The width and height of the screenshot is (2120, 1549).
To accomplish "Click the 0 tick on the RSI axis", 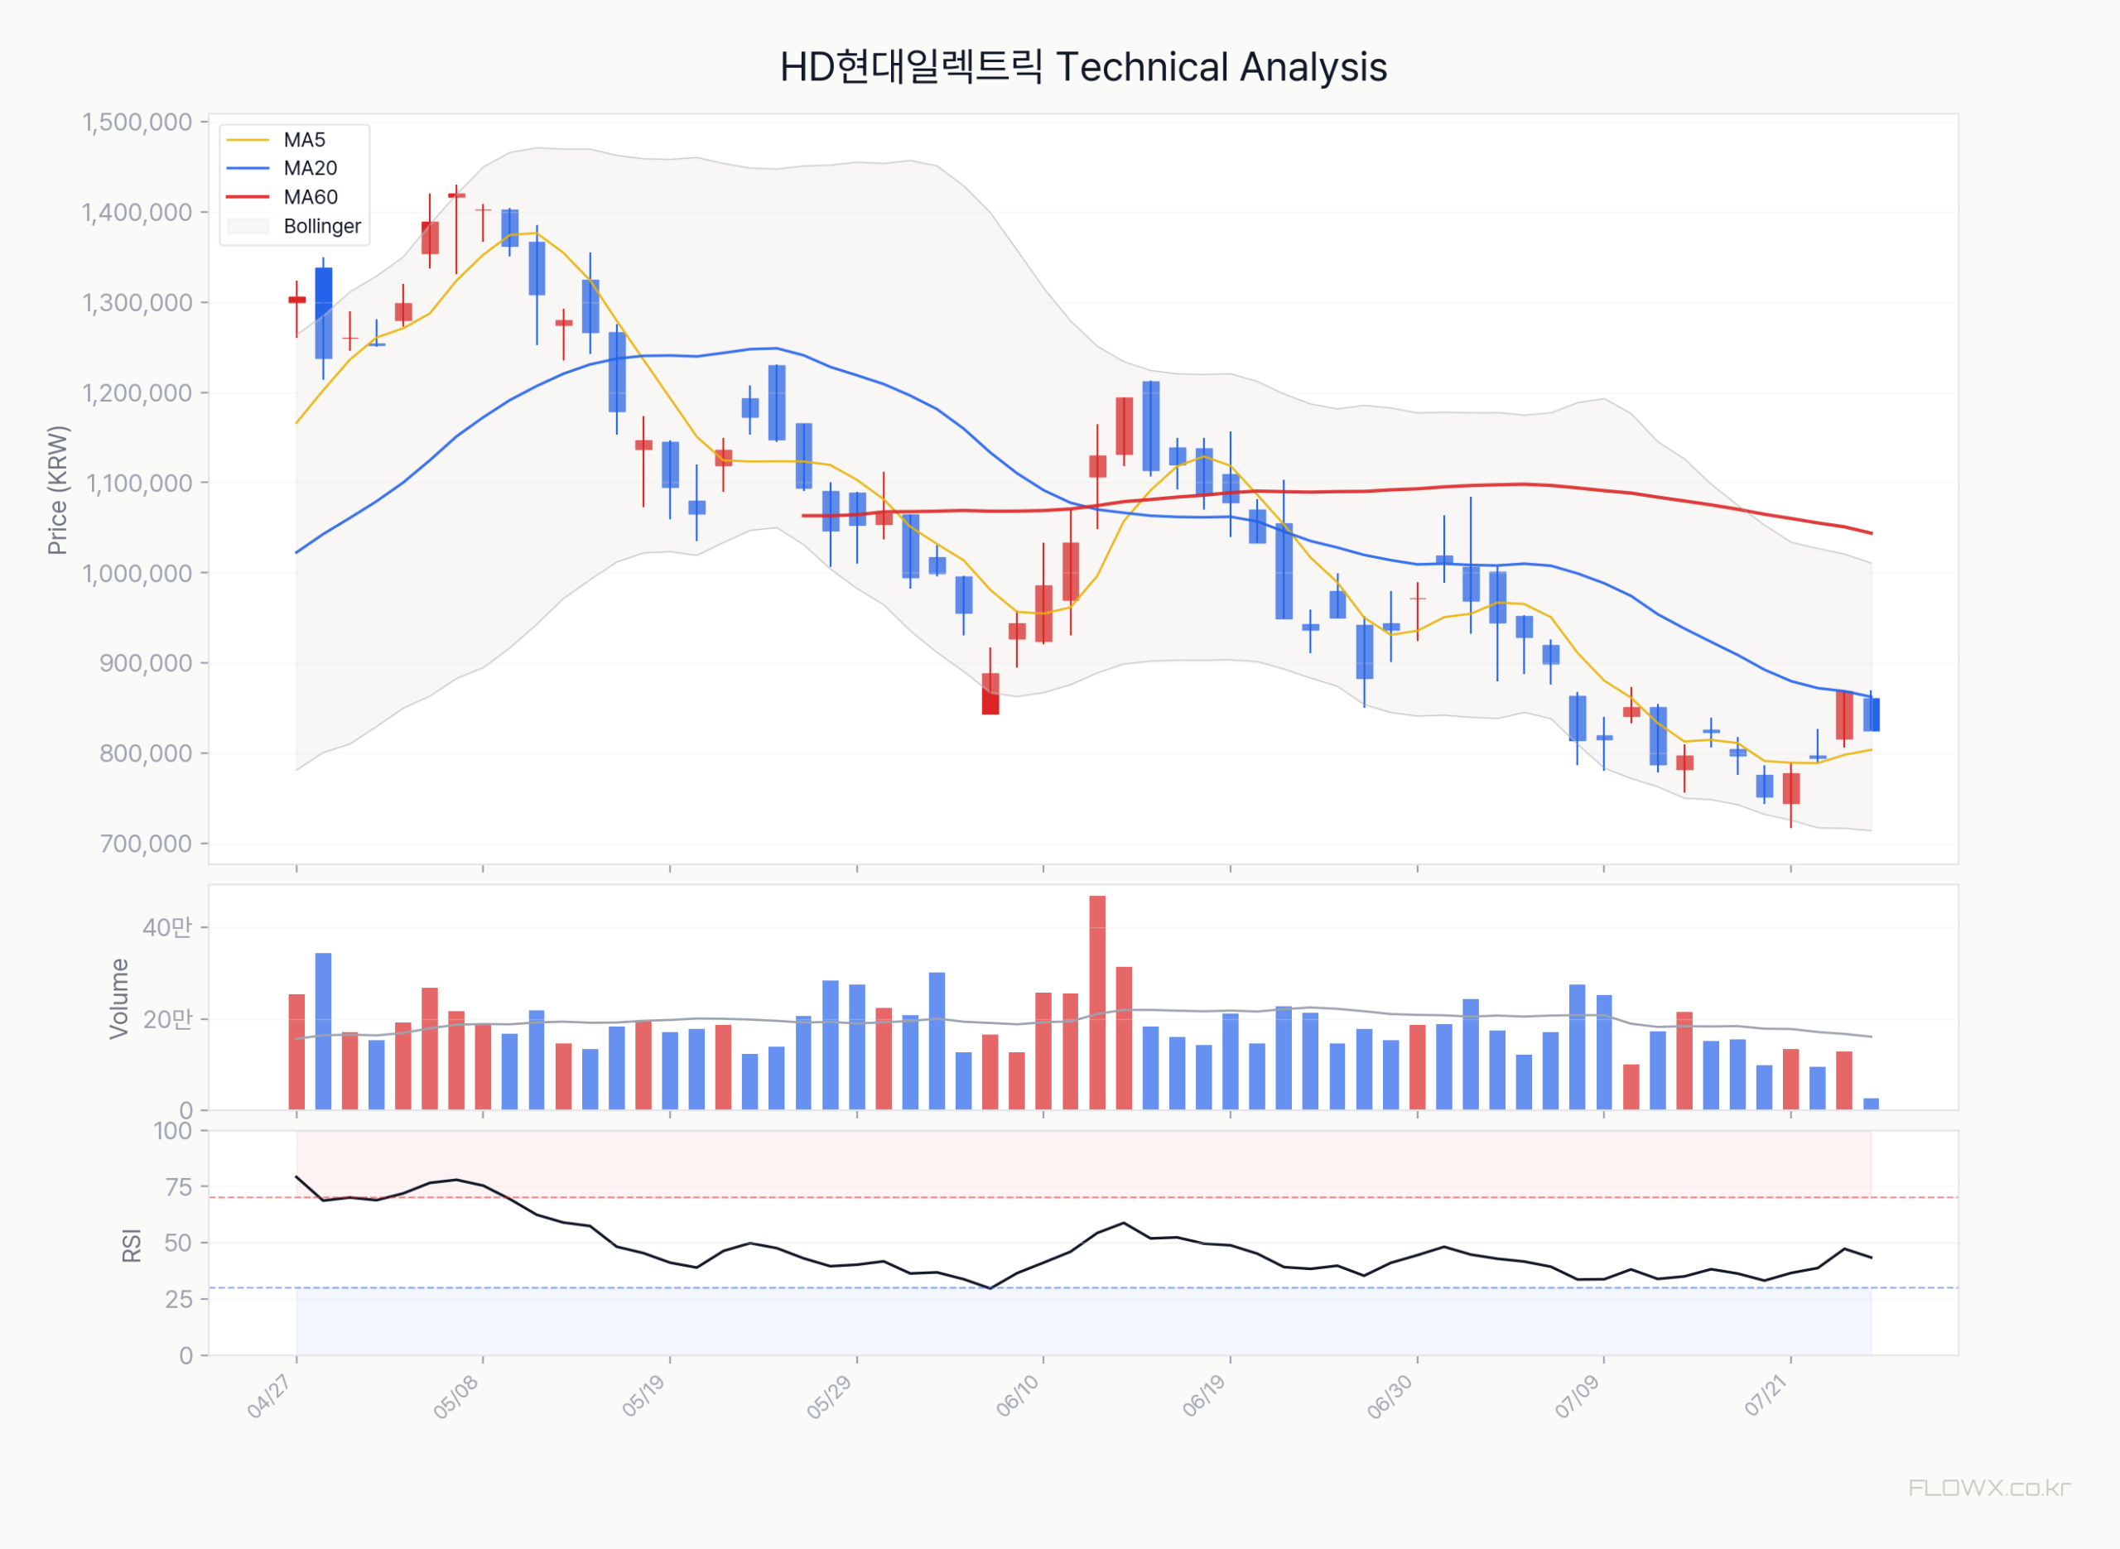I will point(185,1356).
